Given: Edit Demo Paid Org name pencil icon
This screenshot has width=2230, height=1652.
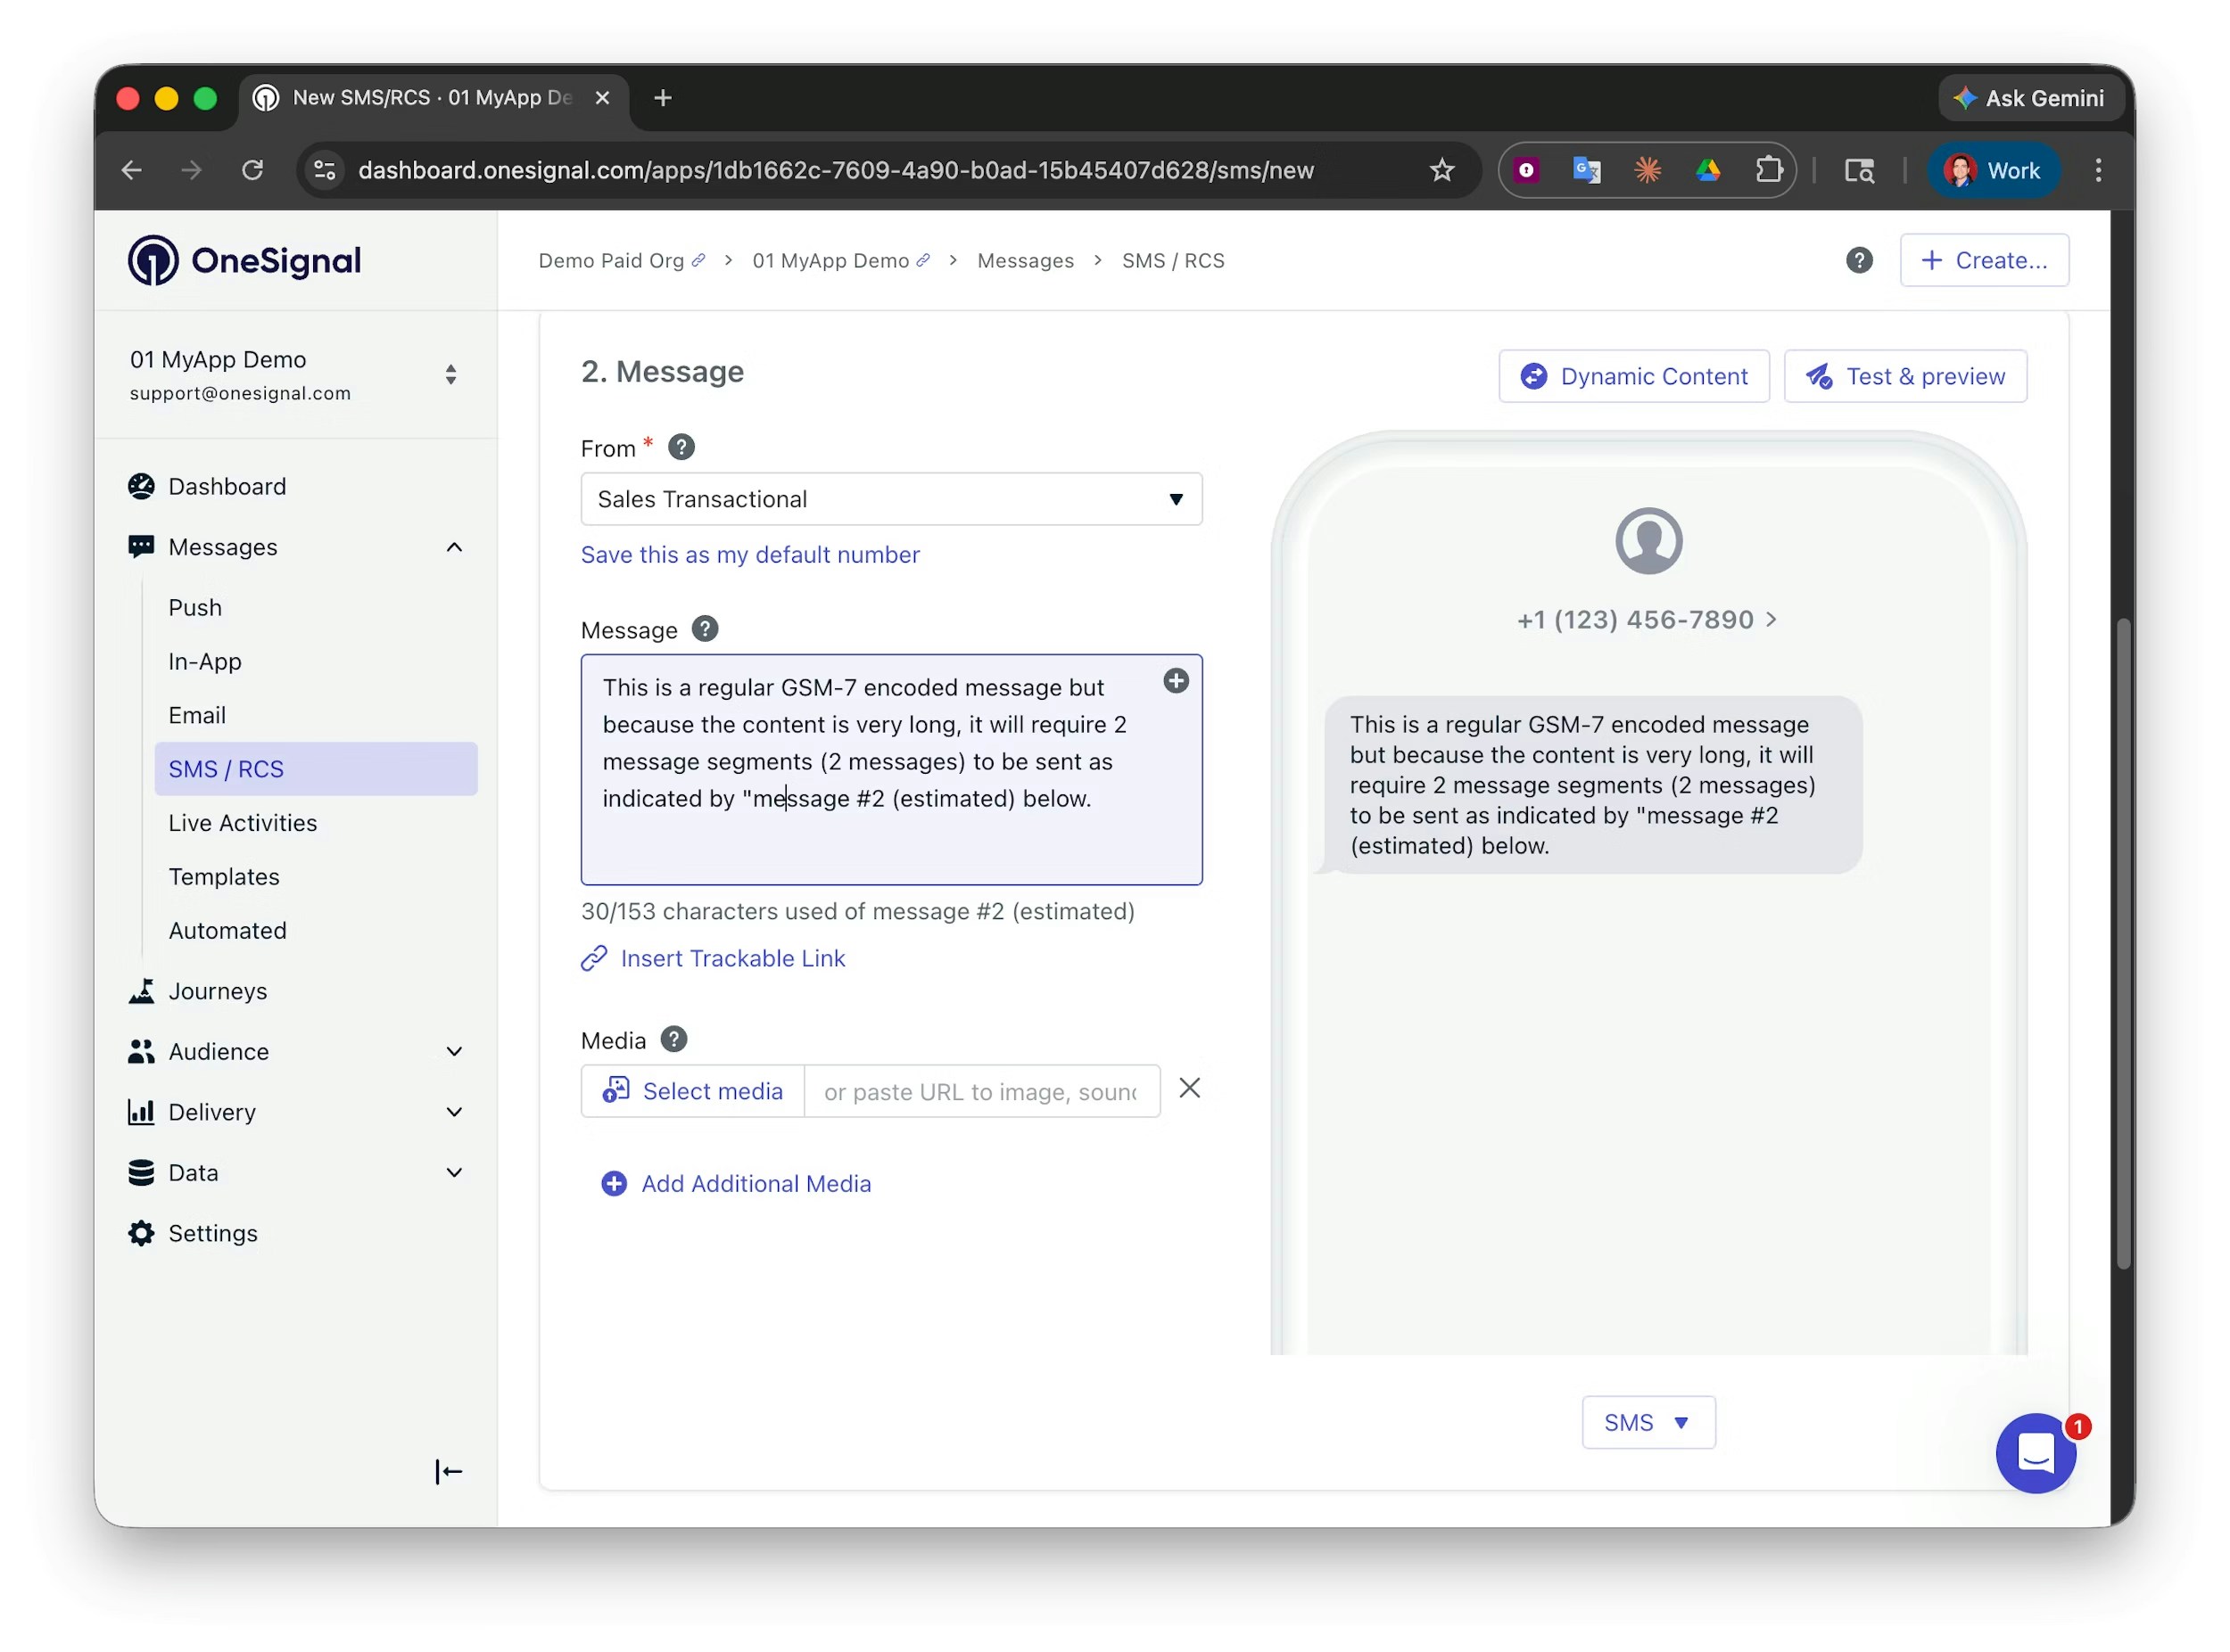Looking at the screenshot, I should pyautogui.click(x=698, y=260).
